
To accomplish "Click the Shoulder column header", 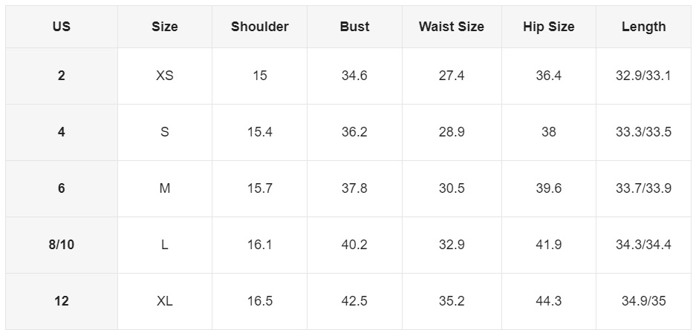I will [259, 27].
